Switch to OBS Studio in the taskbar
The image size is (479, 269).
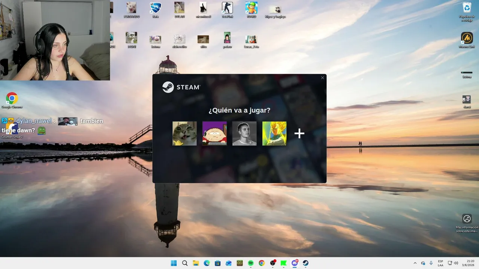[273, 263]
